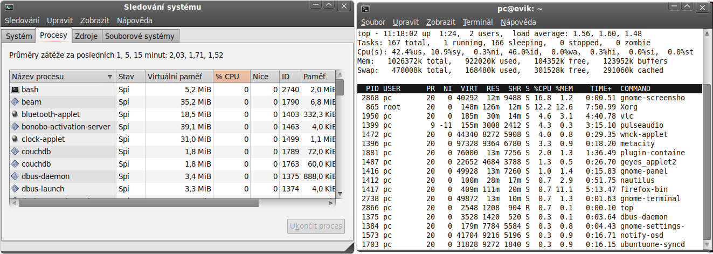Click the COMMAND column header in top
713x254 pixels.
coord(635,88)
